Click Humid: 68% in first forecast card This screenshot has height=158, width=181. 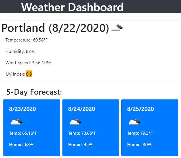[21, 145]
